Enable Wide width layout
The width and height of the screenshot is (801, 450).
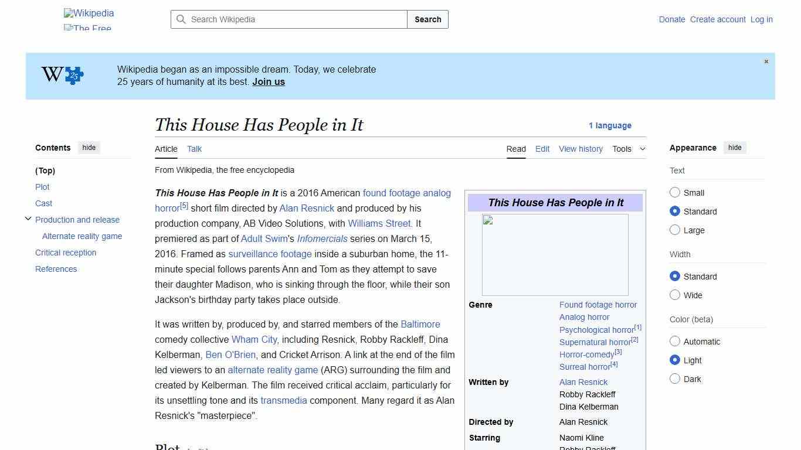tap(675, 295)
